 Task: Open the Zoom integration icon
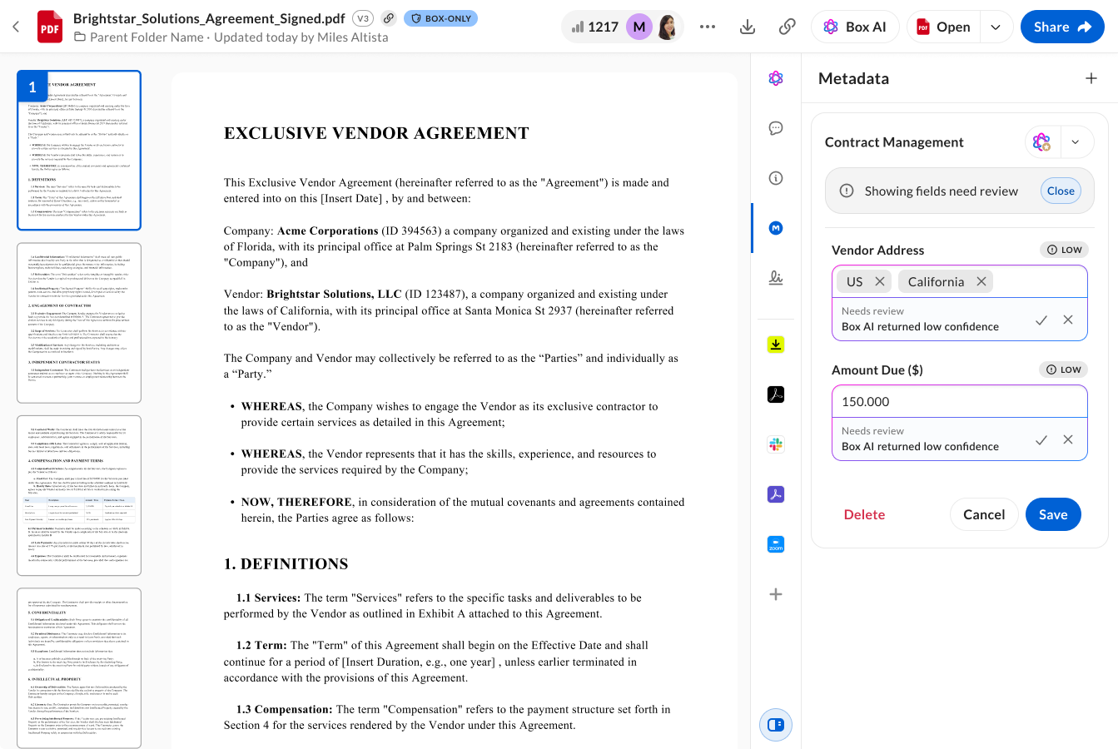point(775,543)
